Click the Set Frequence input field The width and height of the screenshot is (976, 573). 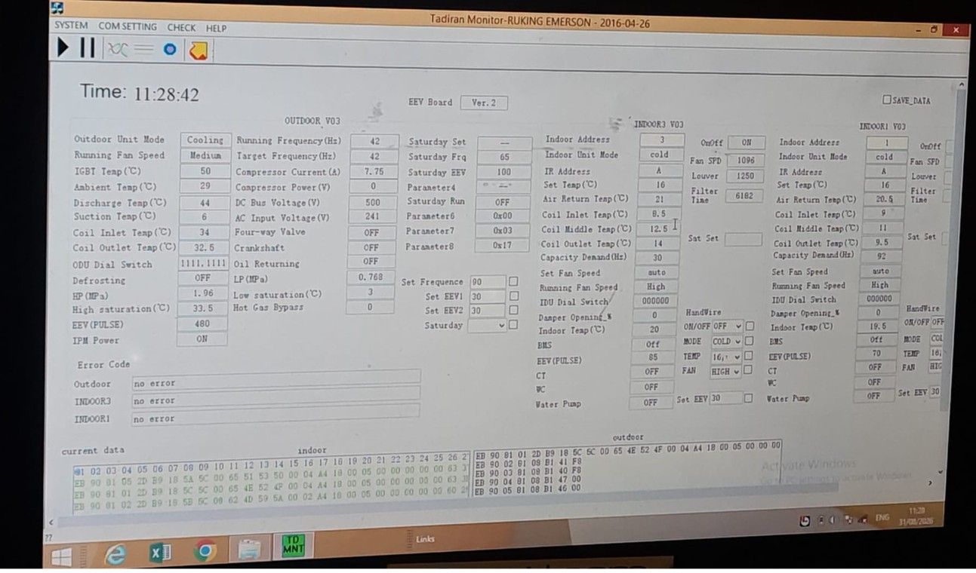488,282
